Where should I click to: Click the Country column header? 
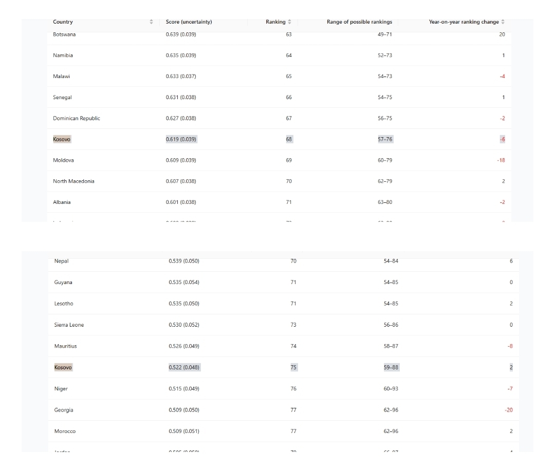pyautogui.click(x=63, y=22)
